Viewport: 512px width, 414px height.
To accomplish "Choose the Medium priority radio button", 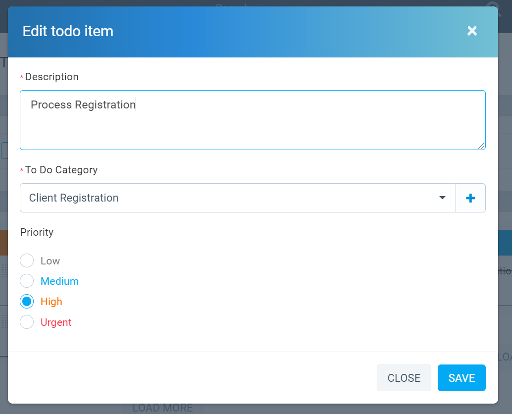I will tap(27, 281).
